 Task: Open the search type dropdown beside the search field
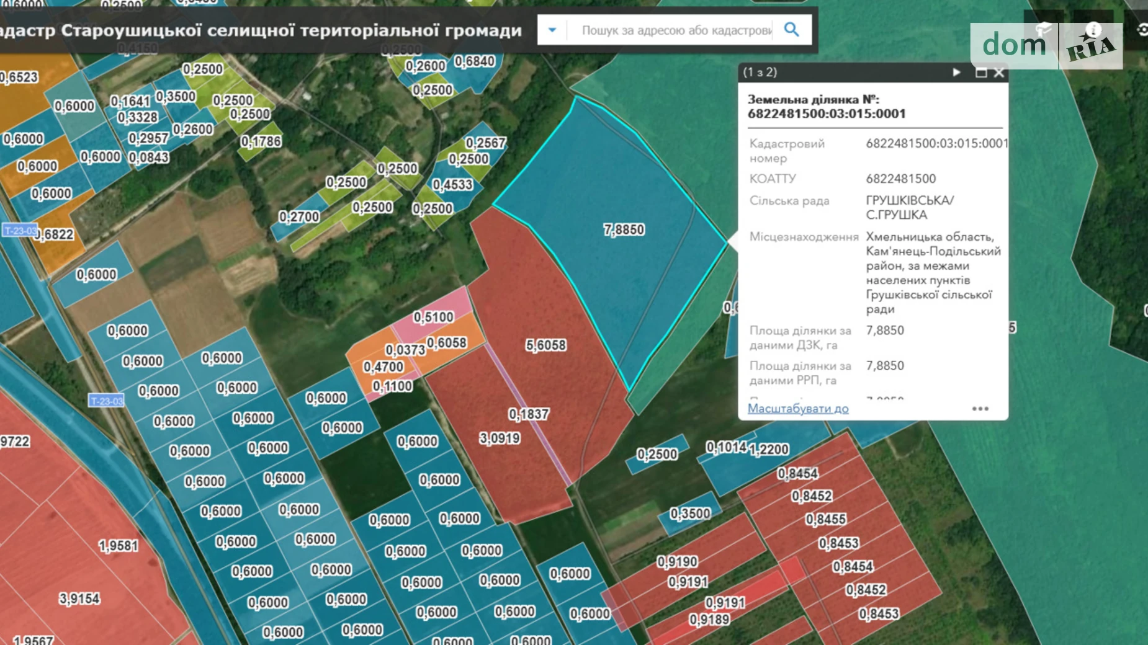click(x=551, y=29)
